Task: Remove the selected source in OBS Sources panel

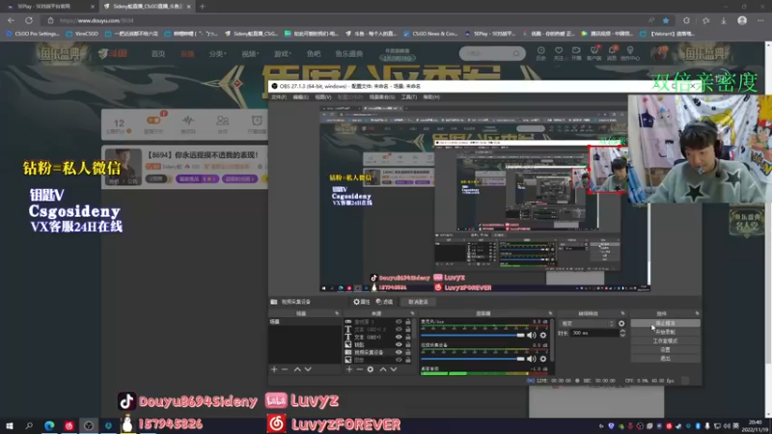Action: 359,369
